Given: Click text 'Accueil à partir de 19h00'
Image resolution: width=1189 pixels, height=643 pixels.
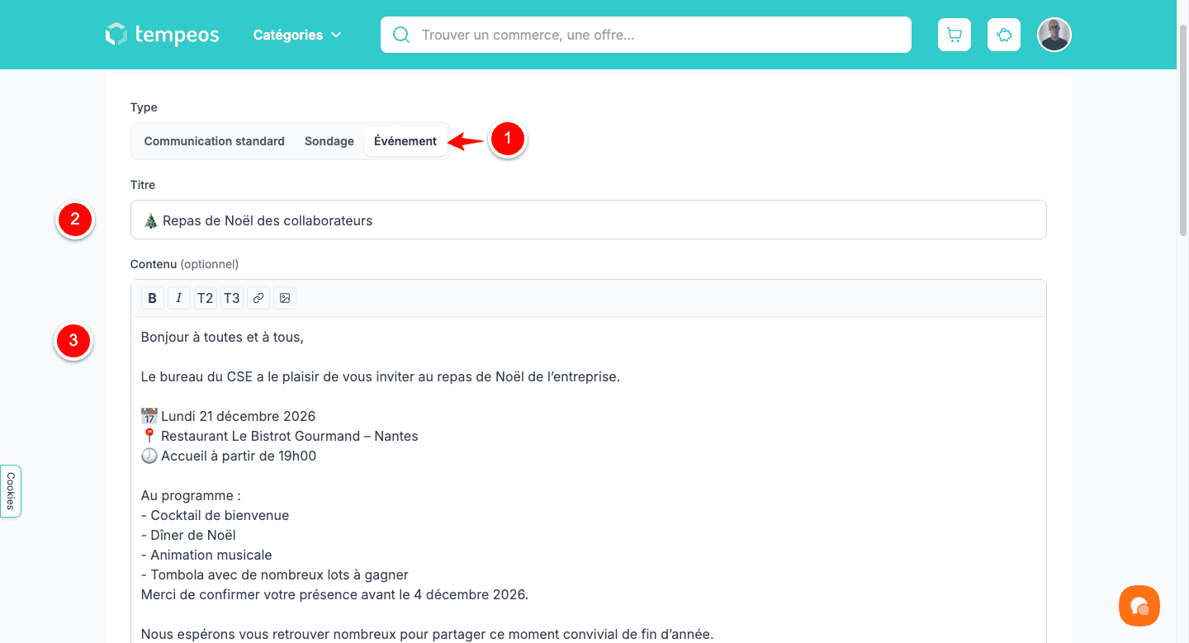Looking at the screenshot, I should point(238,456).
